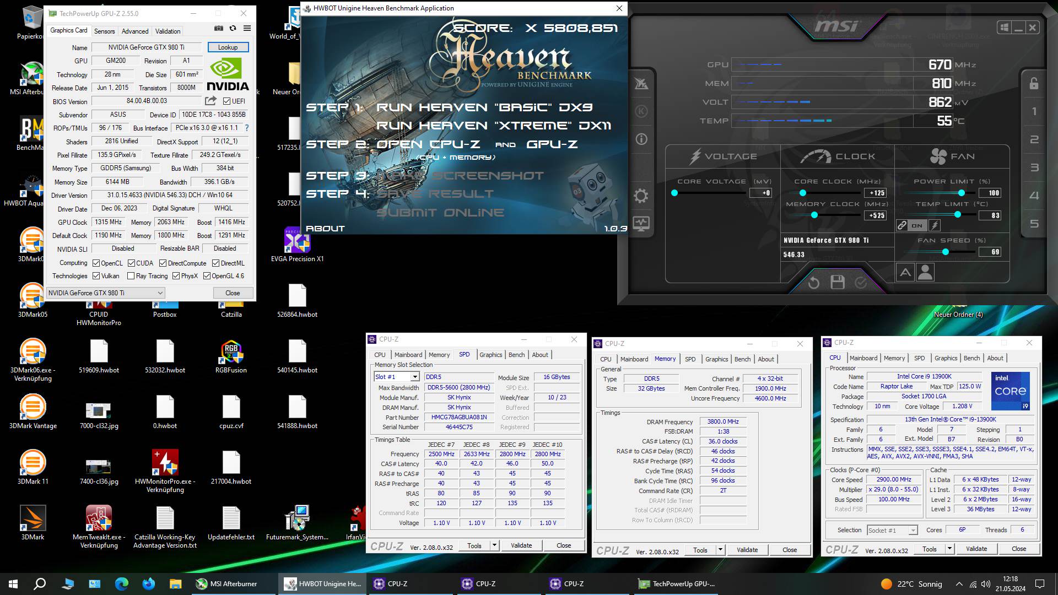Click the Afterburner user-defined fan icon

tap(925, 272)
